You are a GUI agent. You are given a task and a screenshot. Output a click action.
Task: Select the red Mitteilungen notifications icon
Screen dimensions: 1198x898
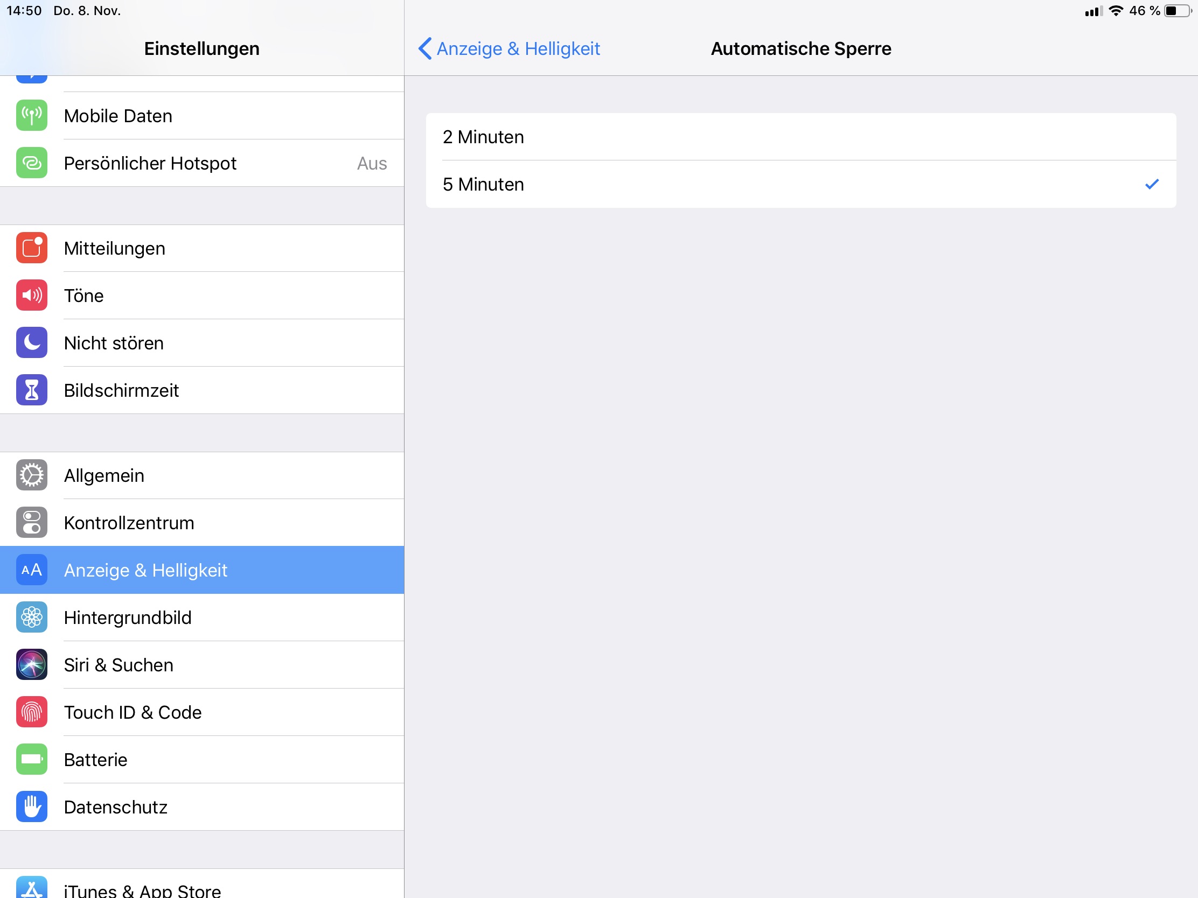(31, 248)
